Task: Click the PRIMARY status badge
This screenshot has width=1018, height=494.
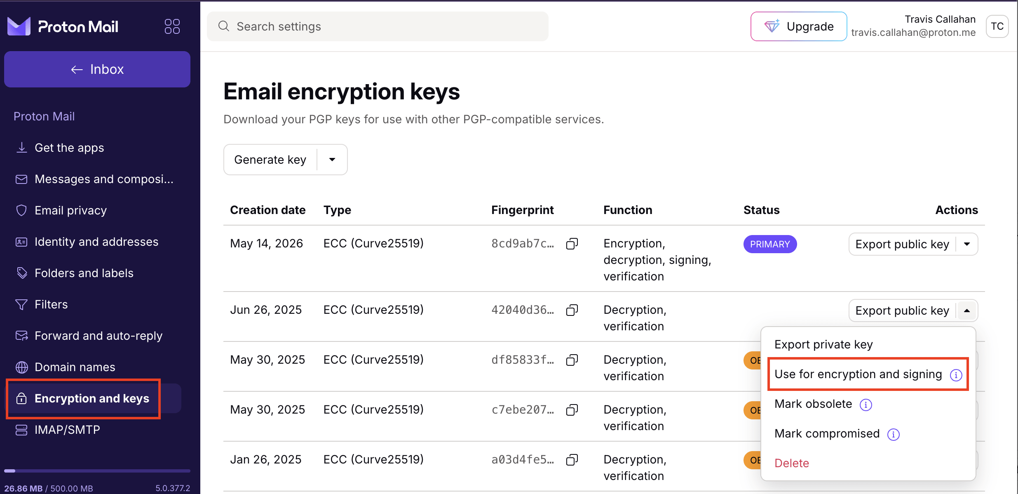Action: pos(770,244)
